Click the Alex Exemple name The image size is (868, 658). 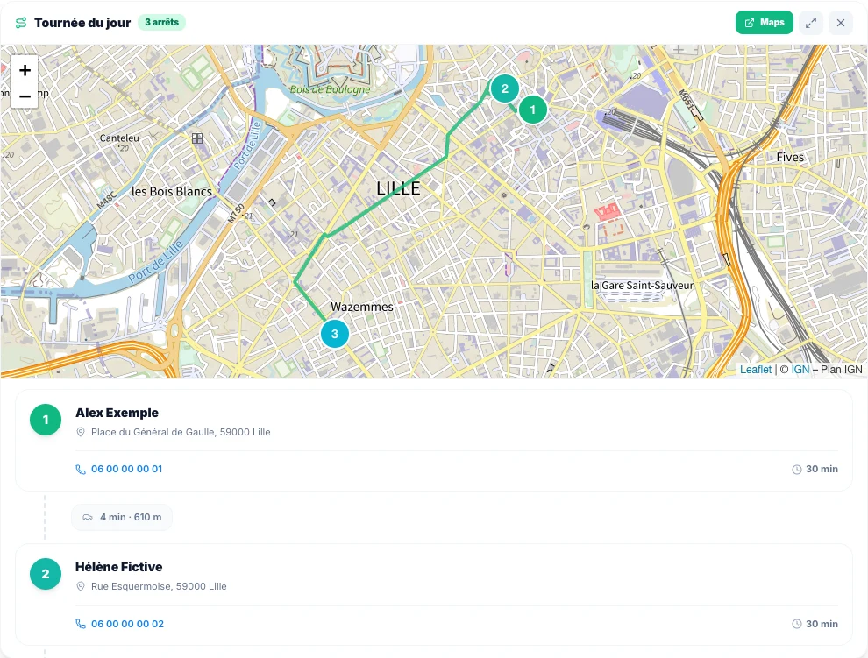coord(117,413)
